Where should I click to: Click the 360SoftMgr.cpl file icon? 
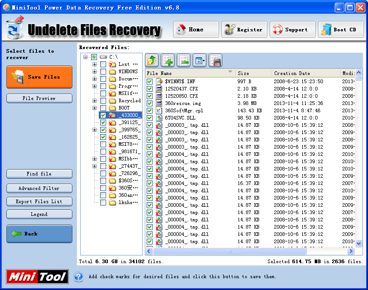[159, 110]
